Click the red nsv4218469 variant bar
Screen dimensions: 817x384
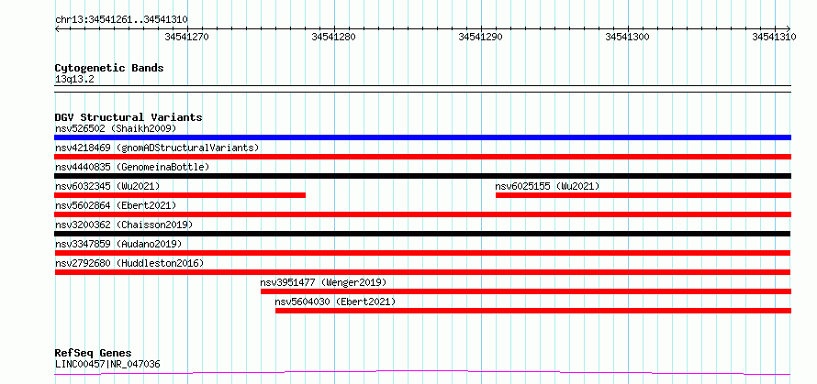click(x=422, y=157)
